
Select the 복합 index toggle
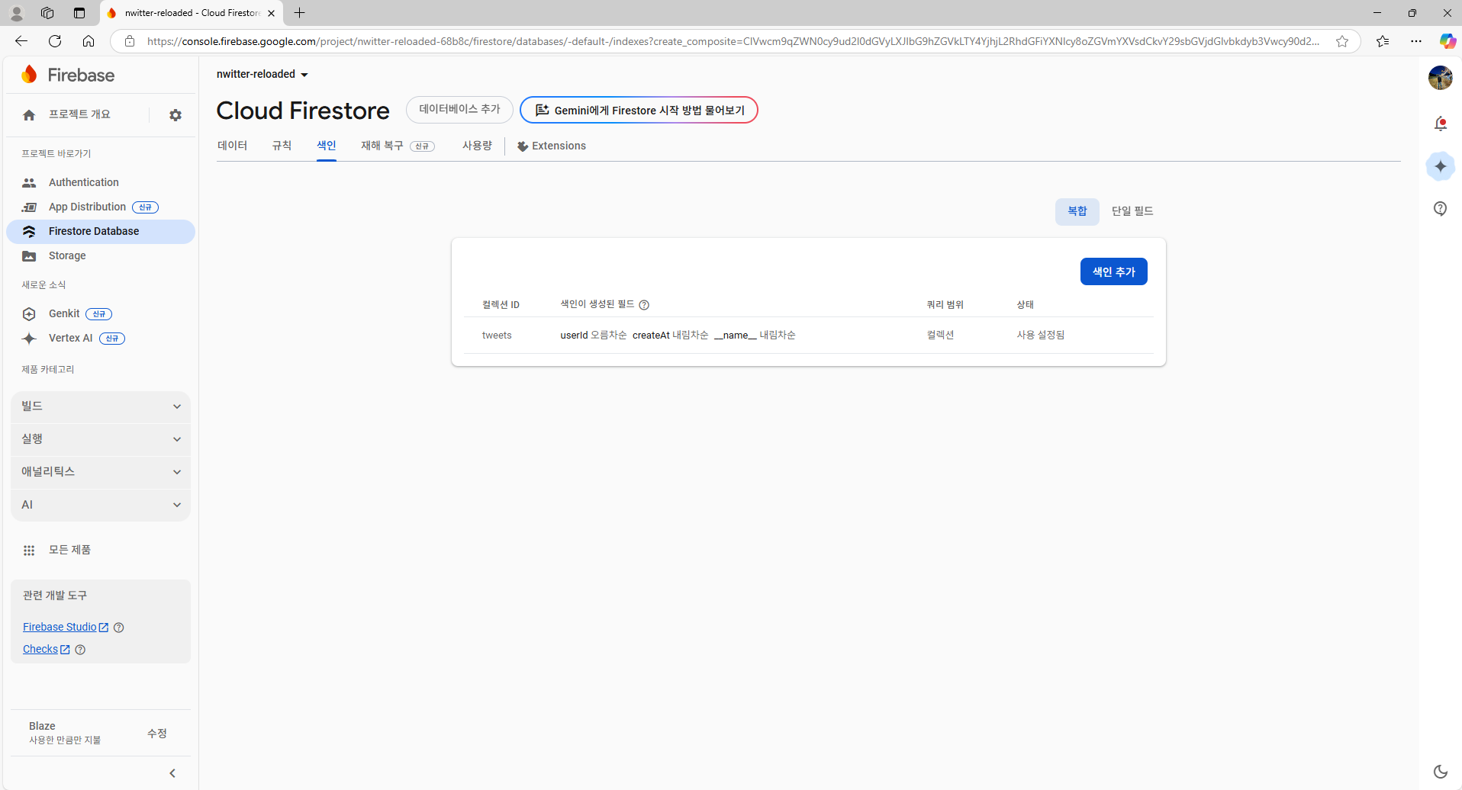click(x=1077, y=211)
